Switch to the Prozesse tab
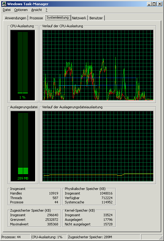The width and height of the screenshot is (164, 241). 36,18
